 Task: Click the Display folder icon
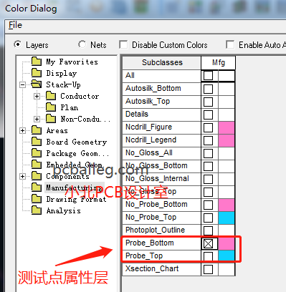(x=37, y=73)
